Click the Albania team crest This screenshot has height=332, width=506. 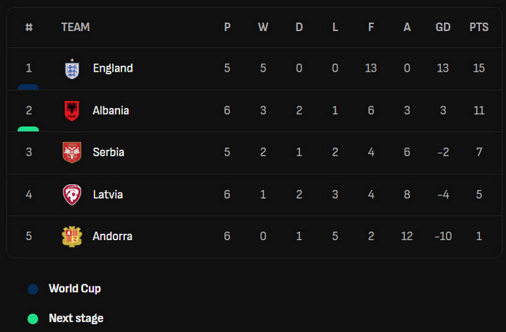[x=71, y=111]
